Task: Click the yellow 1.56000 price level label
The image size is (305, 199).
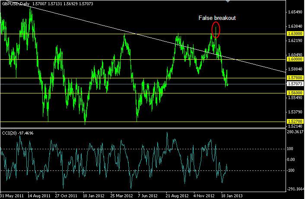Action: coord(295,93)
